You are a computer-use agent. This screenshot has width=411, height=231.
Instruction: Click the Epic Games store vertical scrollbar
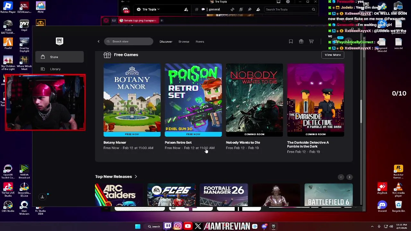(x=362, y=111)
